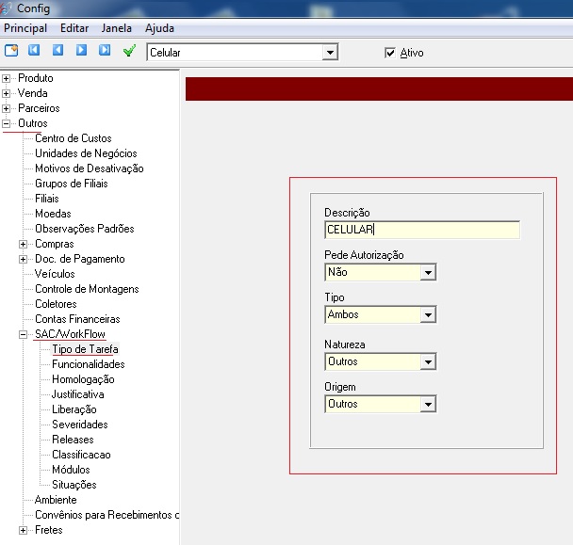Select Veículos tree item
The height and width of the screenshot is (545, 573).
coord(55,274)
